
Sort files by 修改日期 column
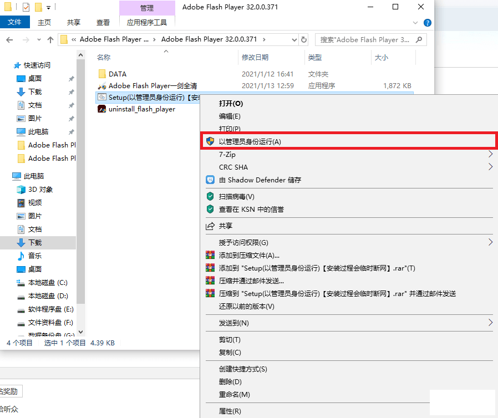[255, 58]
